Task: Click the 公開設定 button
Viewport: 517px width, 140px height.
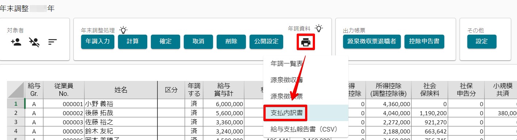Action: (266, 42)
